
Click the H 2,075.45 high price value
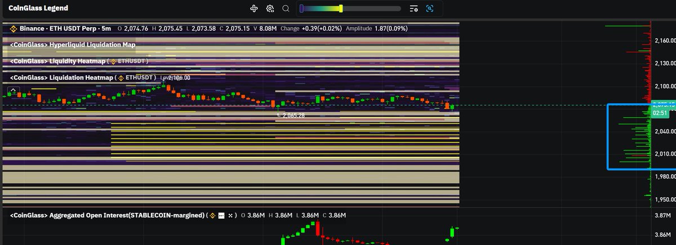click(167, 28)
